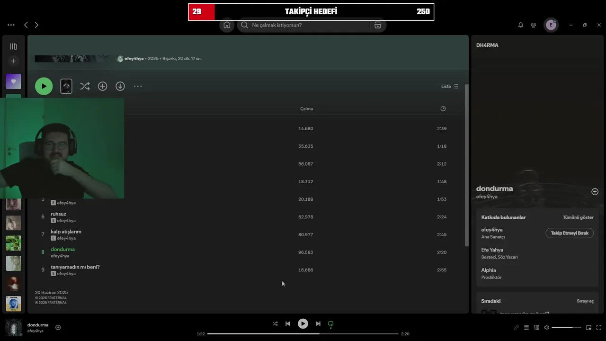Toggle shuffle in the player bar
The width and height of the screenshot is (606, 341).
pos(275,324)
